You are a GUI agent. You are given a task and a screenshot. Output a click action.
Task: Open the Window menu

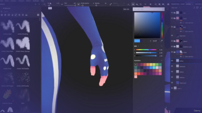click(x=13, y=1)
